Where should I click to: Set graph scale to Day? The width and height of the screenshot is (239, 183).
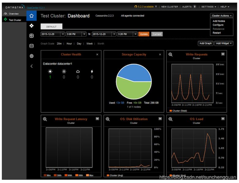tap(79, 44)
